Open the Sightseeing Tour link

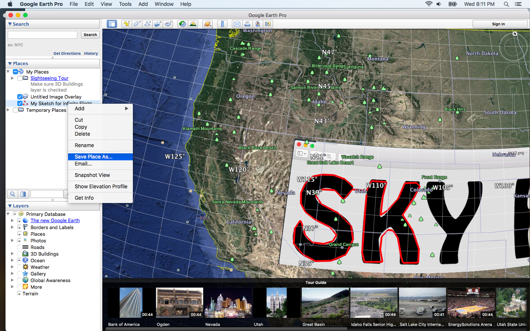(49, 78)
